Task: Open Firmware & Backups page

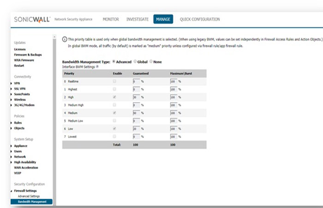Action: [28, 55]
